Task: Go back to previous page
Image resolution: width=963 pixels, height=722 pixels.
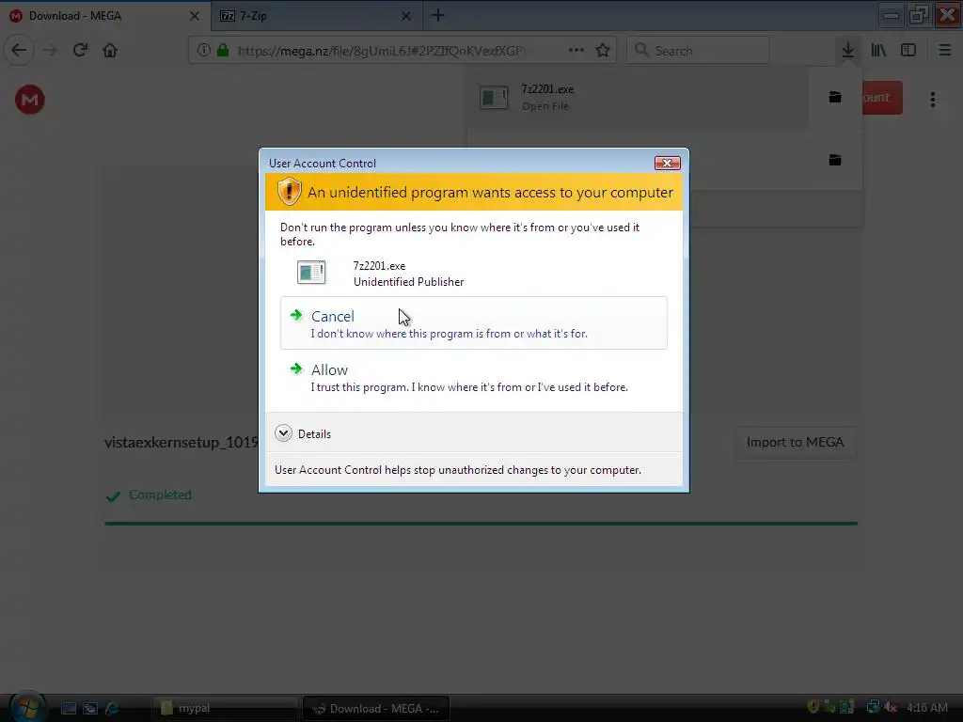Action: [x=19, y=51]
